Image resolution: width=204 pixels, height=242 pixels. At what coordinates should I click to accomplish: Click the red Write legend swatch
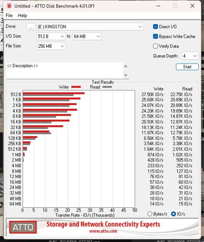click(x=76, y=87)
